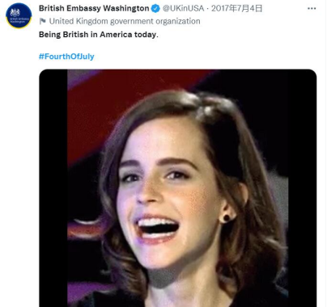Follow the #FourthOfJuly hashtag link
Screen dimensions: 327x307
pos(66,57)
